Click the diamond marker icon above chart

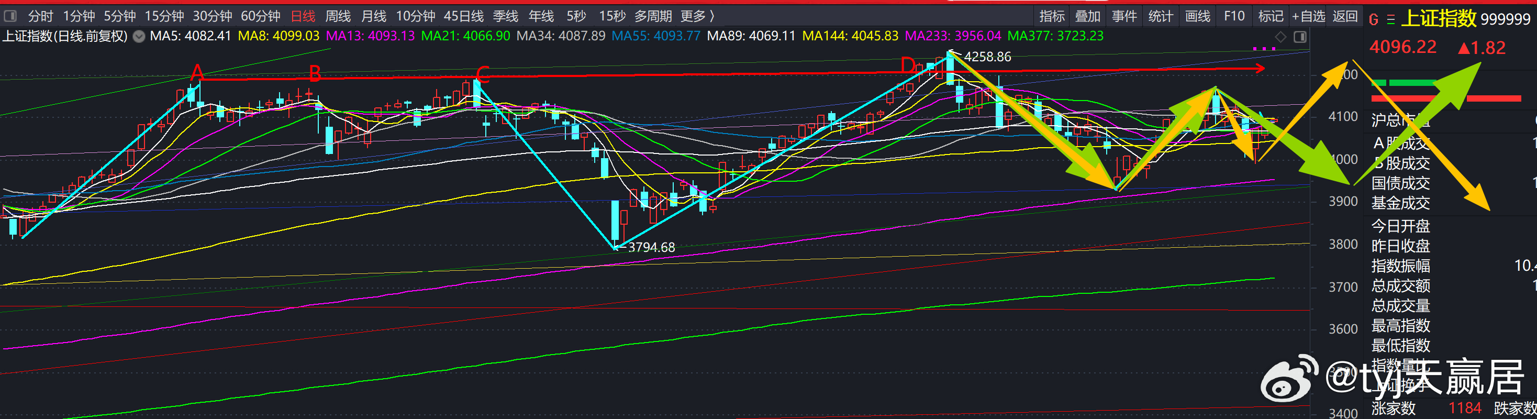(1280, 37)
